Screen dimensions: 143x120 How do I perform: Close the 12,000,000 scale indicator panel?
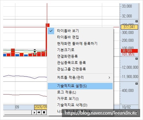click(x=137, y=59)
